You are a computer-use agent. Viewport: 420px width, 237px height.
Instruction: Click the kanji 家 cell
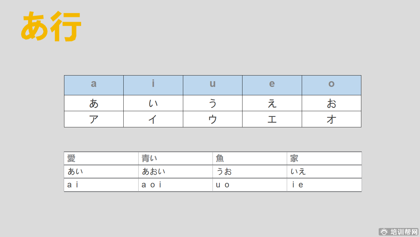[324, 158]
